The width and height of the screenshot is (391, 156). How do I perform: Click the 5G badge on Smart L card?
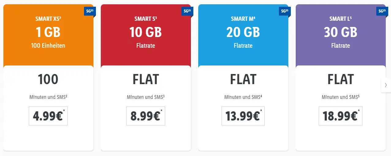click(381, 11)
